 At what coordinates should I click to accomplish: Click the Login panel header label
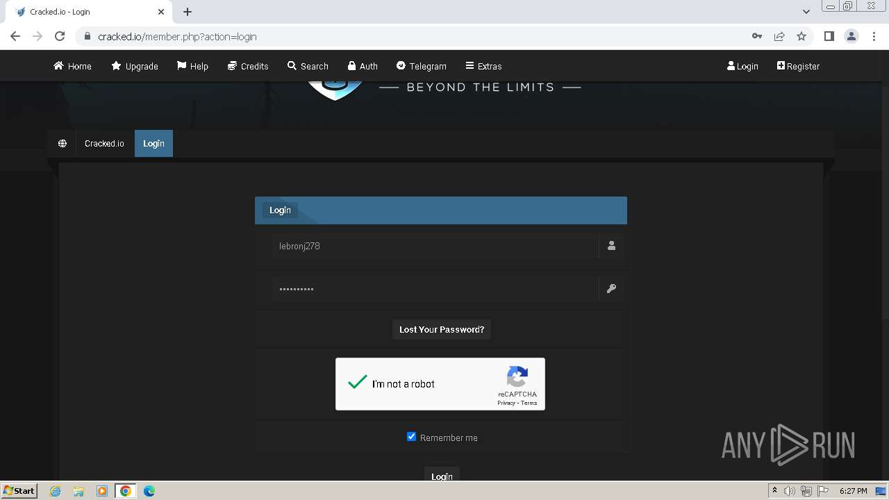coord(280,210)
